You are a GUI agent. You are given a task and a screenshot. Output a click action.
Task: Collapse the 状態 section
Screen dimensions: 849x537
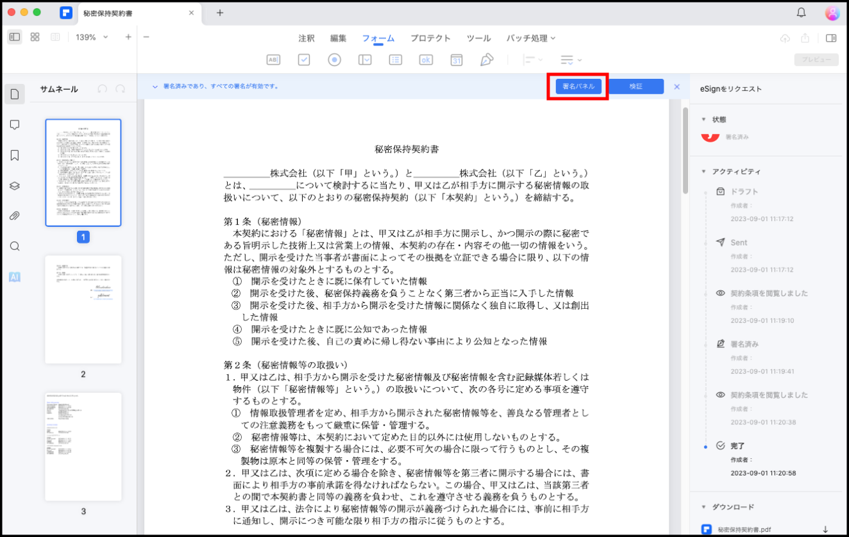click(x=703, y=119)
